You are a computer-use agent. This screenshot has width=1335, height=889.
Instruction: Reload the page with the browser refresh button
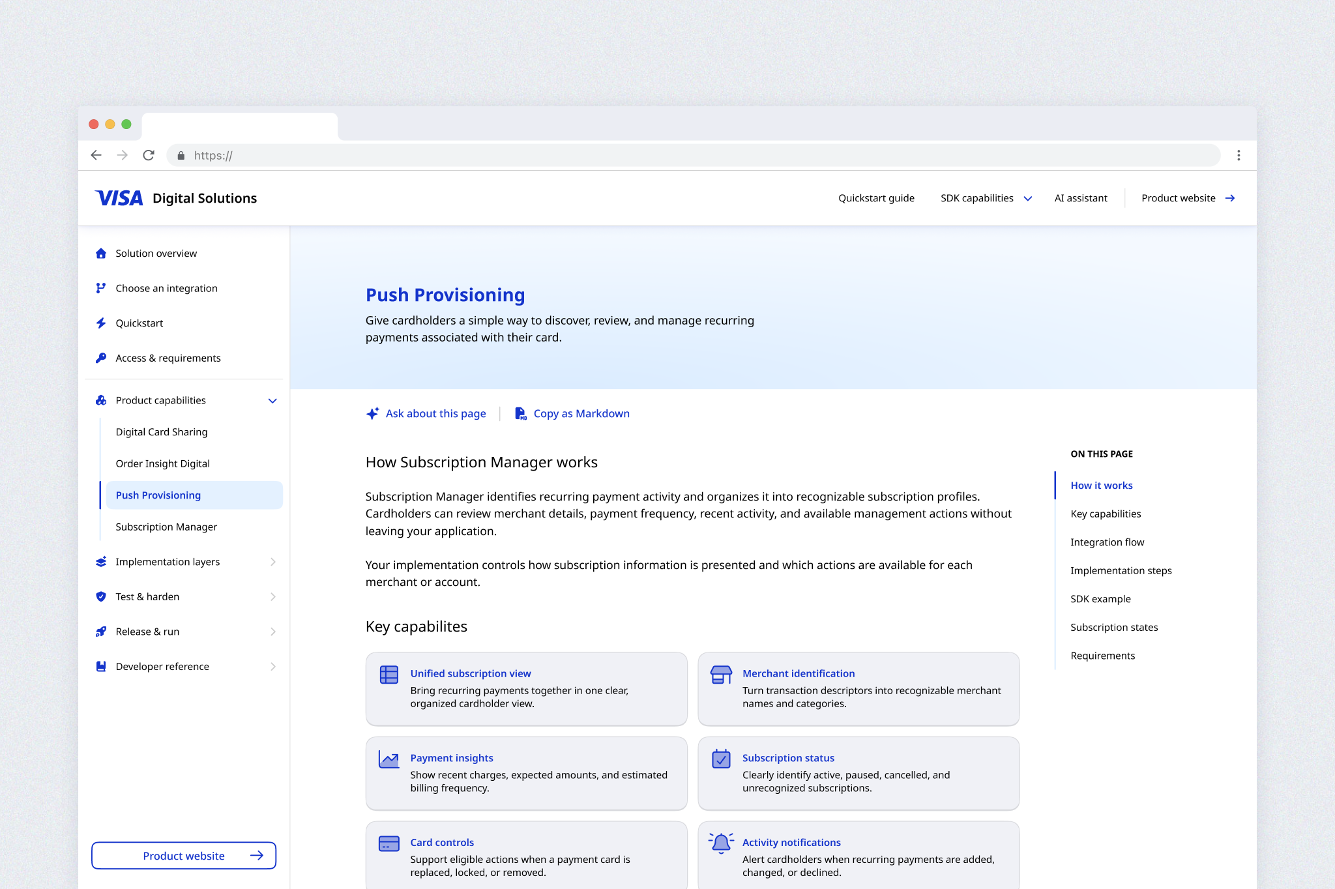tap(149, 155)
